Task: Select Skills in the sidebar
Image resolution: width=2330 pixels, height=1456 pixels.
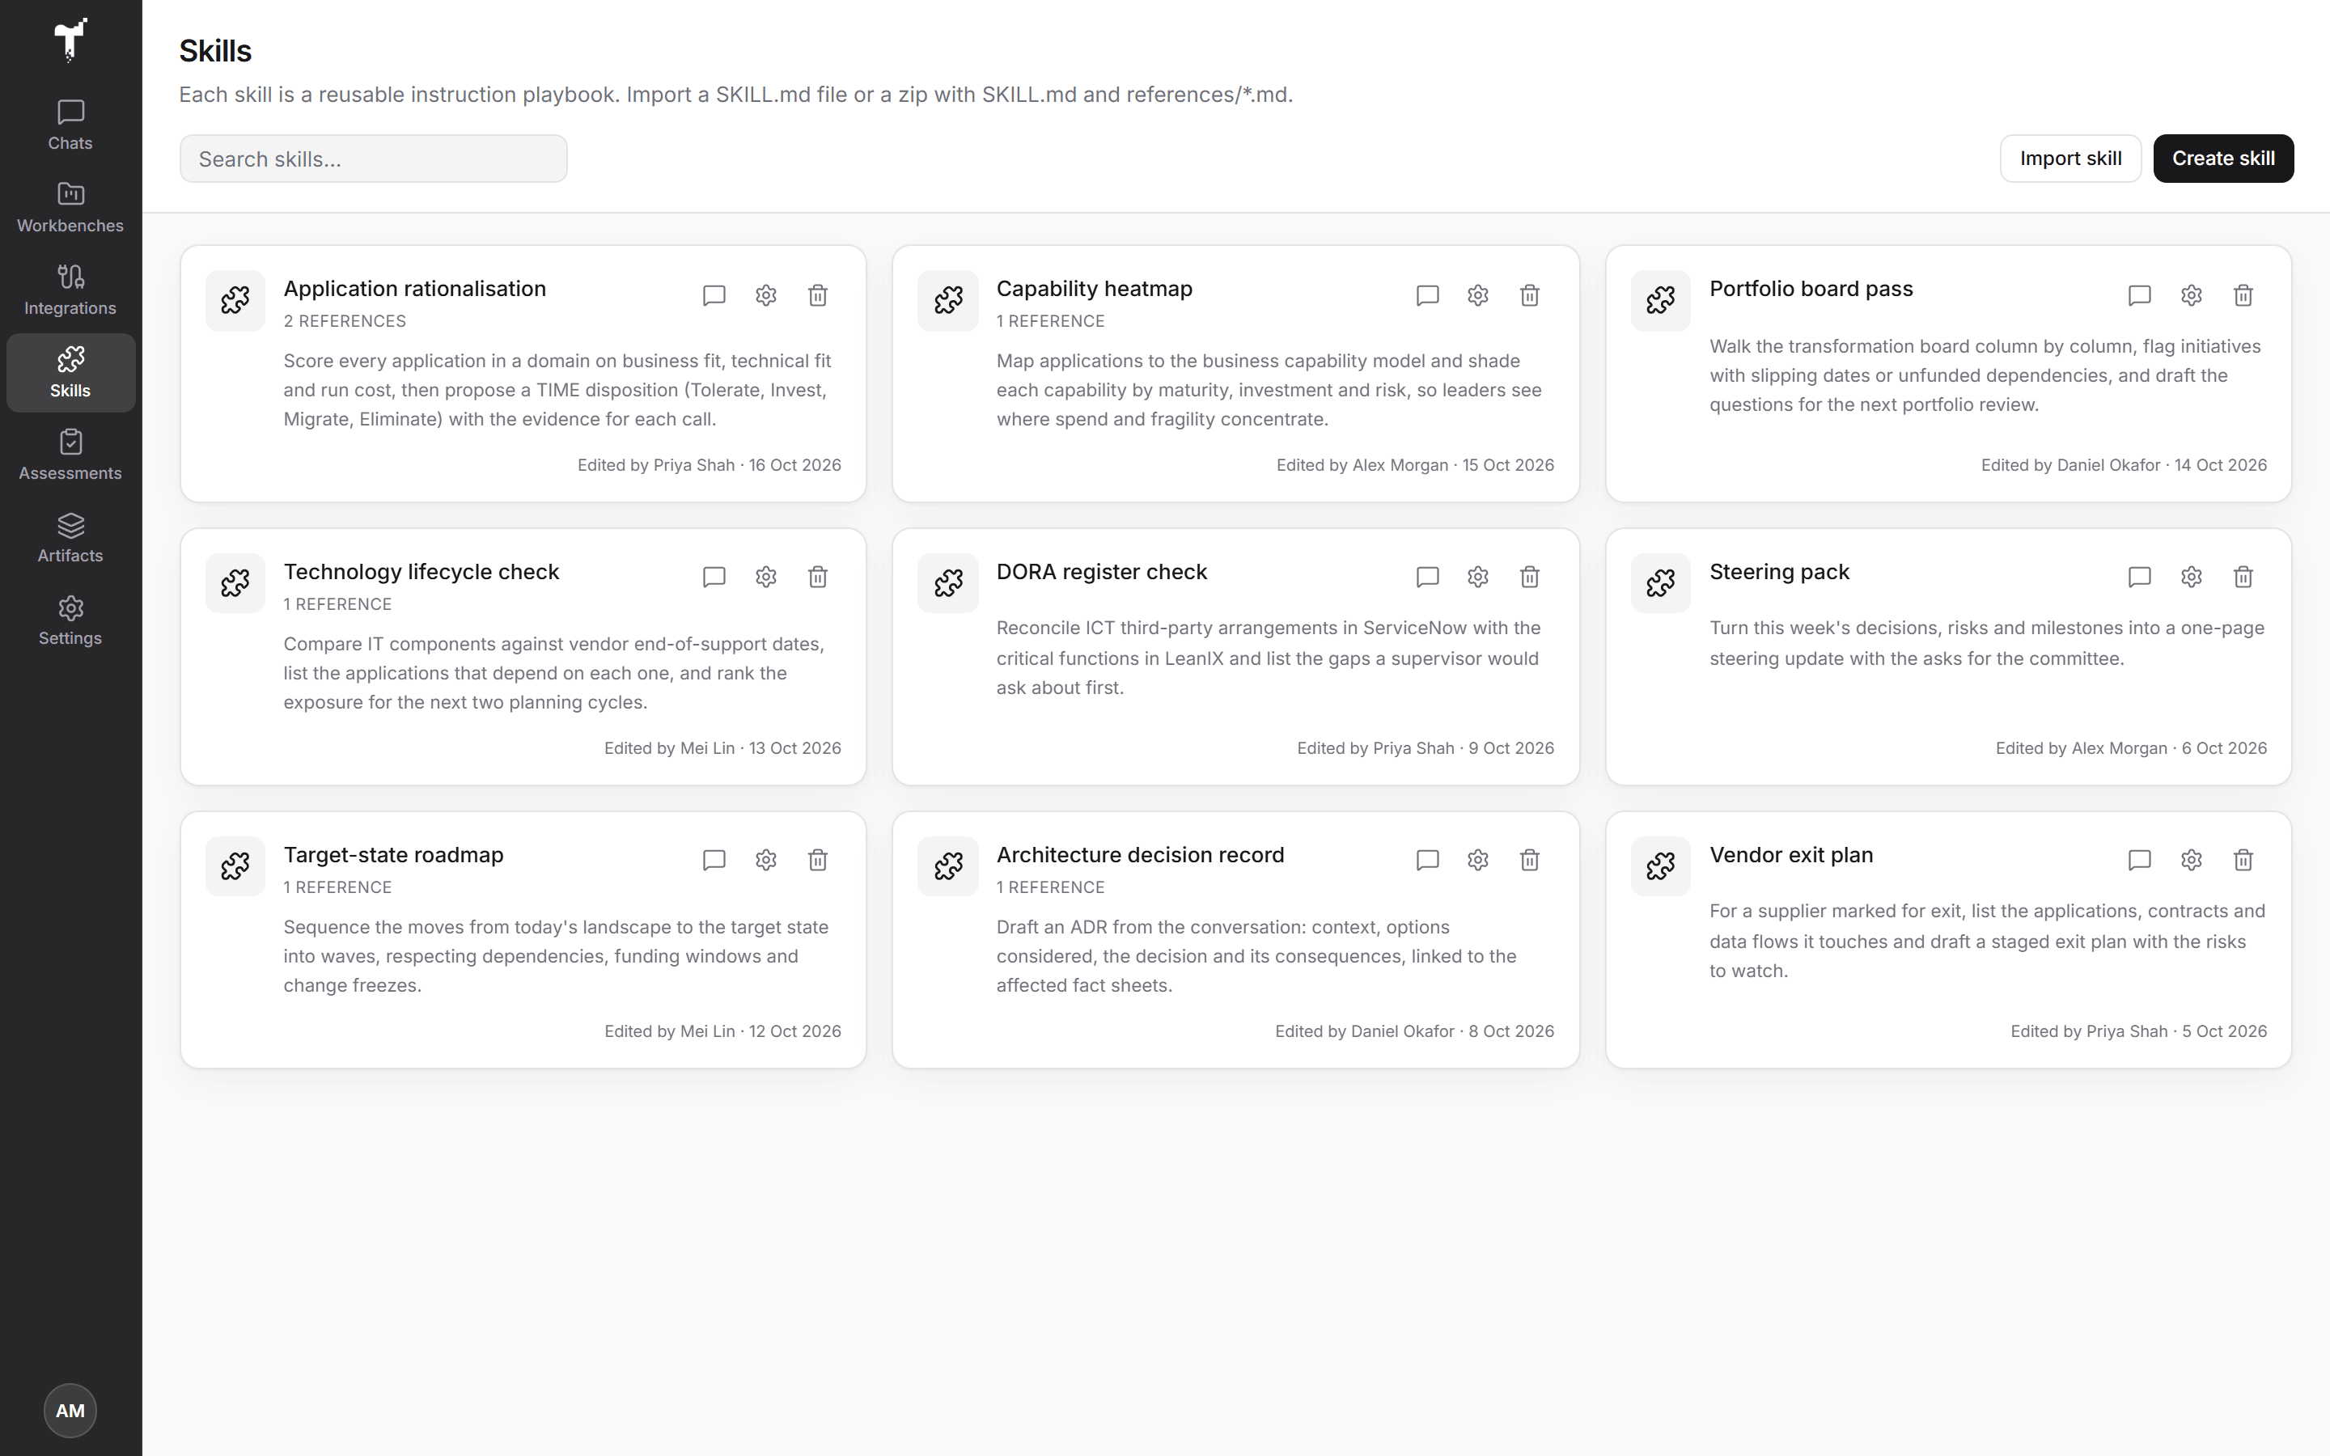Action: (x=70, y=374)
